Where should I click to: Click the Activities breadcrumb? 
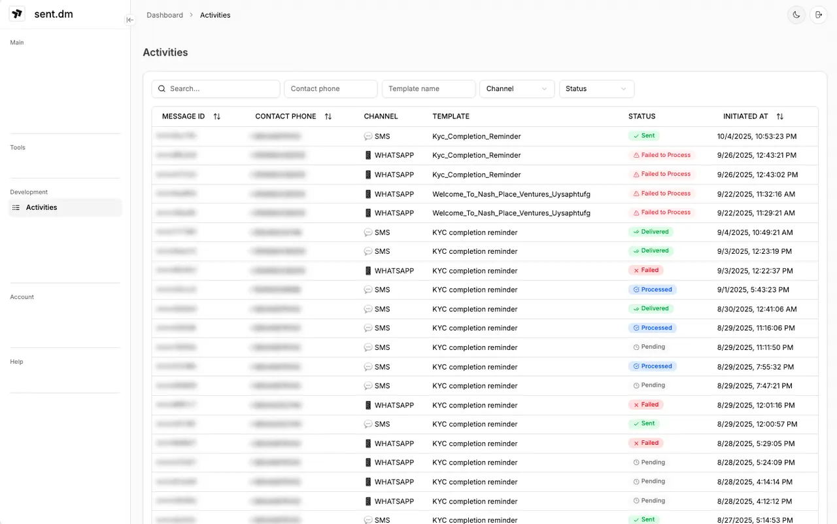click(x=215, y=15)
